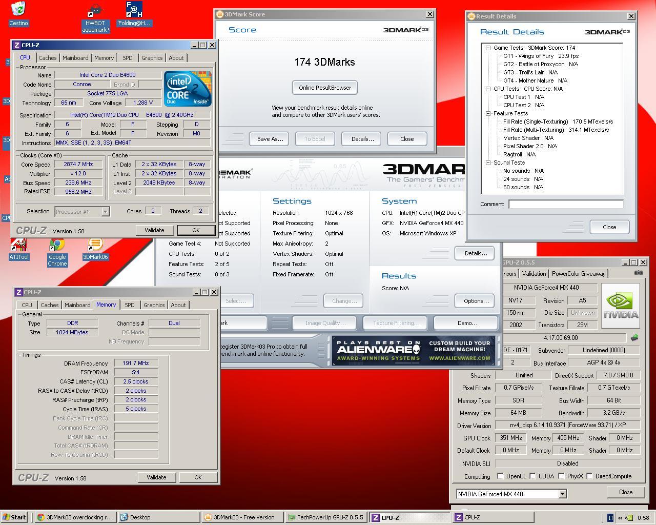Select the Fill Rate (Multi-Texturing) result row
This screenshot has width=656, height=525.
556,130
